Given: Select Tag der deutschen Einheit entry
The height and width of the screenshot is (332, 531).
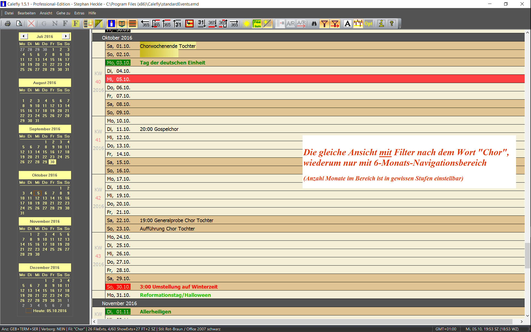Looking at the screenshot, I should pos(173,63).
